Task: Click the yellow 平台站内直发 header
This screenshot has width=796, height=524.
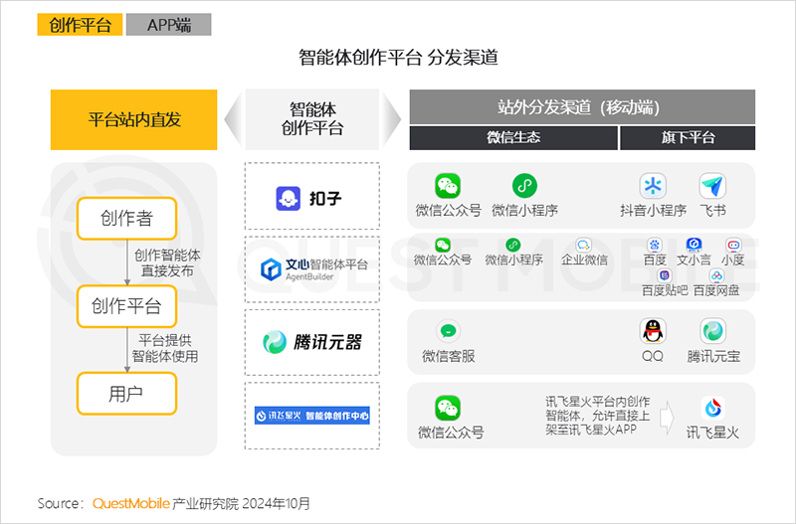Action: pos(133,119)
